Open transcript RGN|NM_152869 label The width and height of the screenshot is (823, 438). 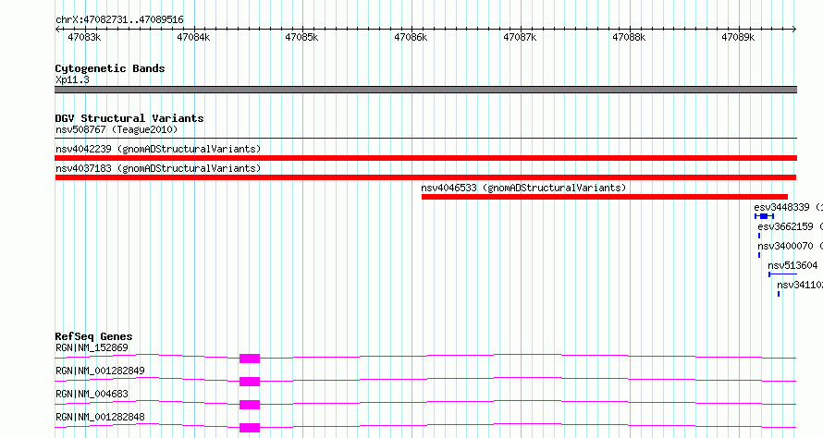pos(92,347)
